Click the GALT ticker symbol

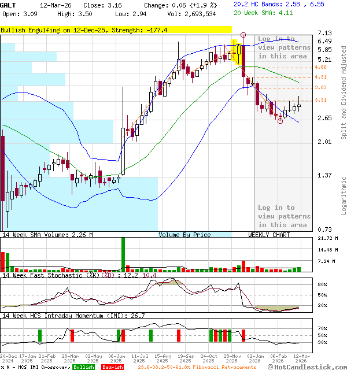8,5
